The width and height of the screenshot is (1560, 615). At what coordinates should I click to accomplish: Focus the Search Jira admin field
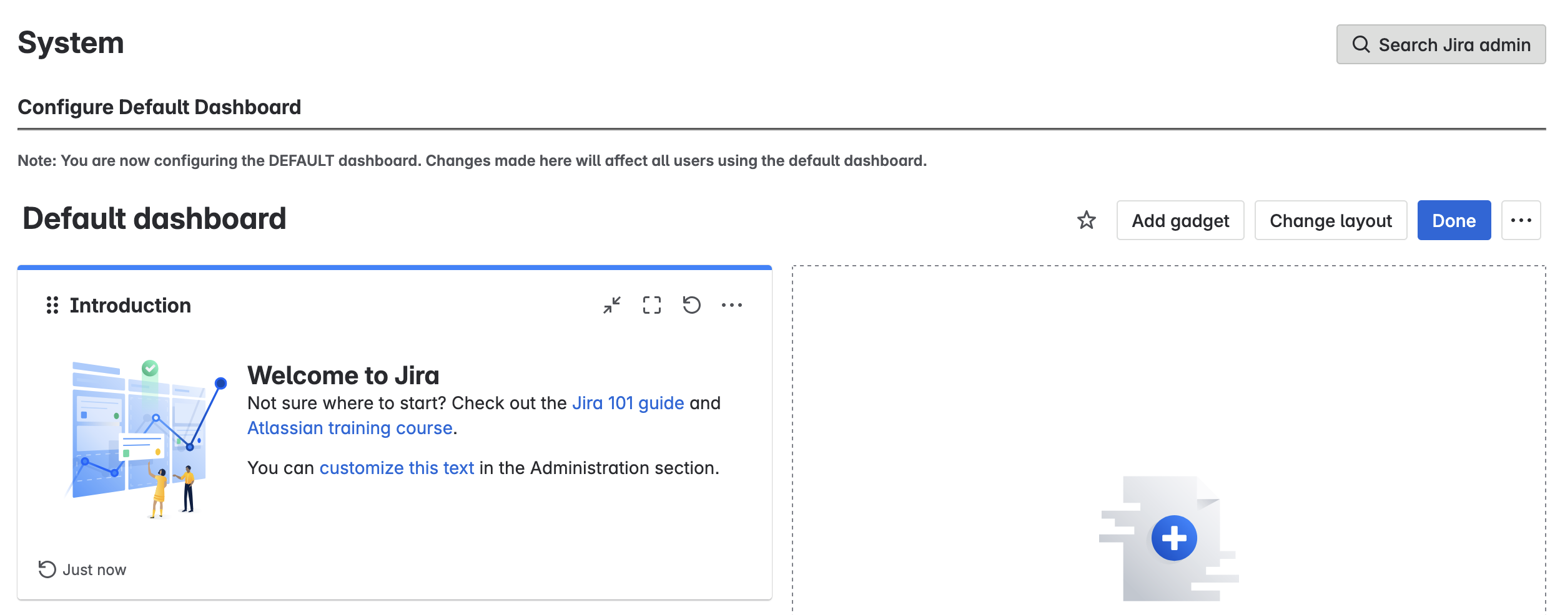1454,44
